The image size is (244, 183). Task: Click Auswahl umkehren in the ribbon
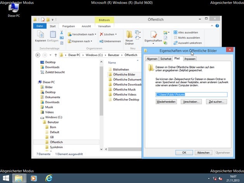(x=188, y=43)
